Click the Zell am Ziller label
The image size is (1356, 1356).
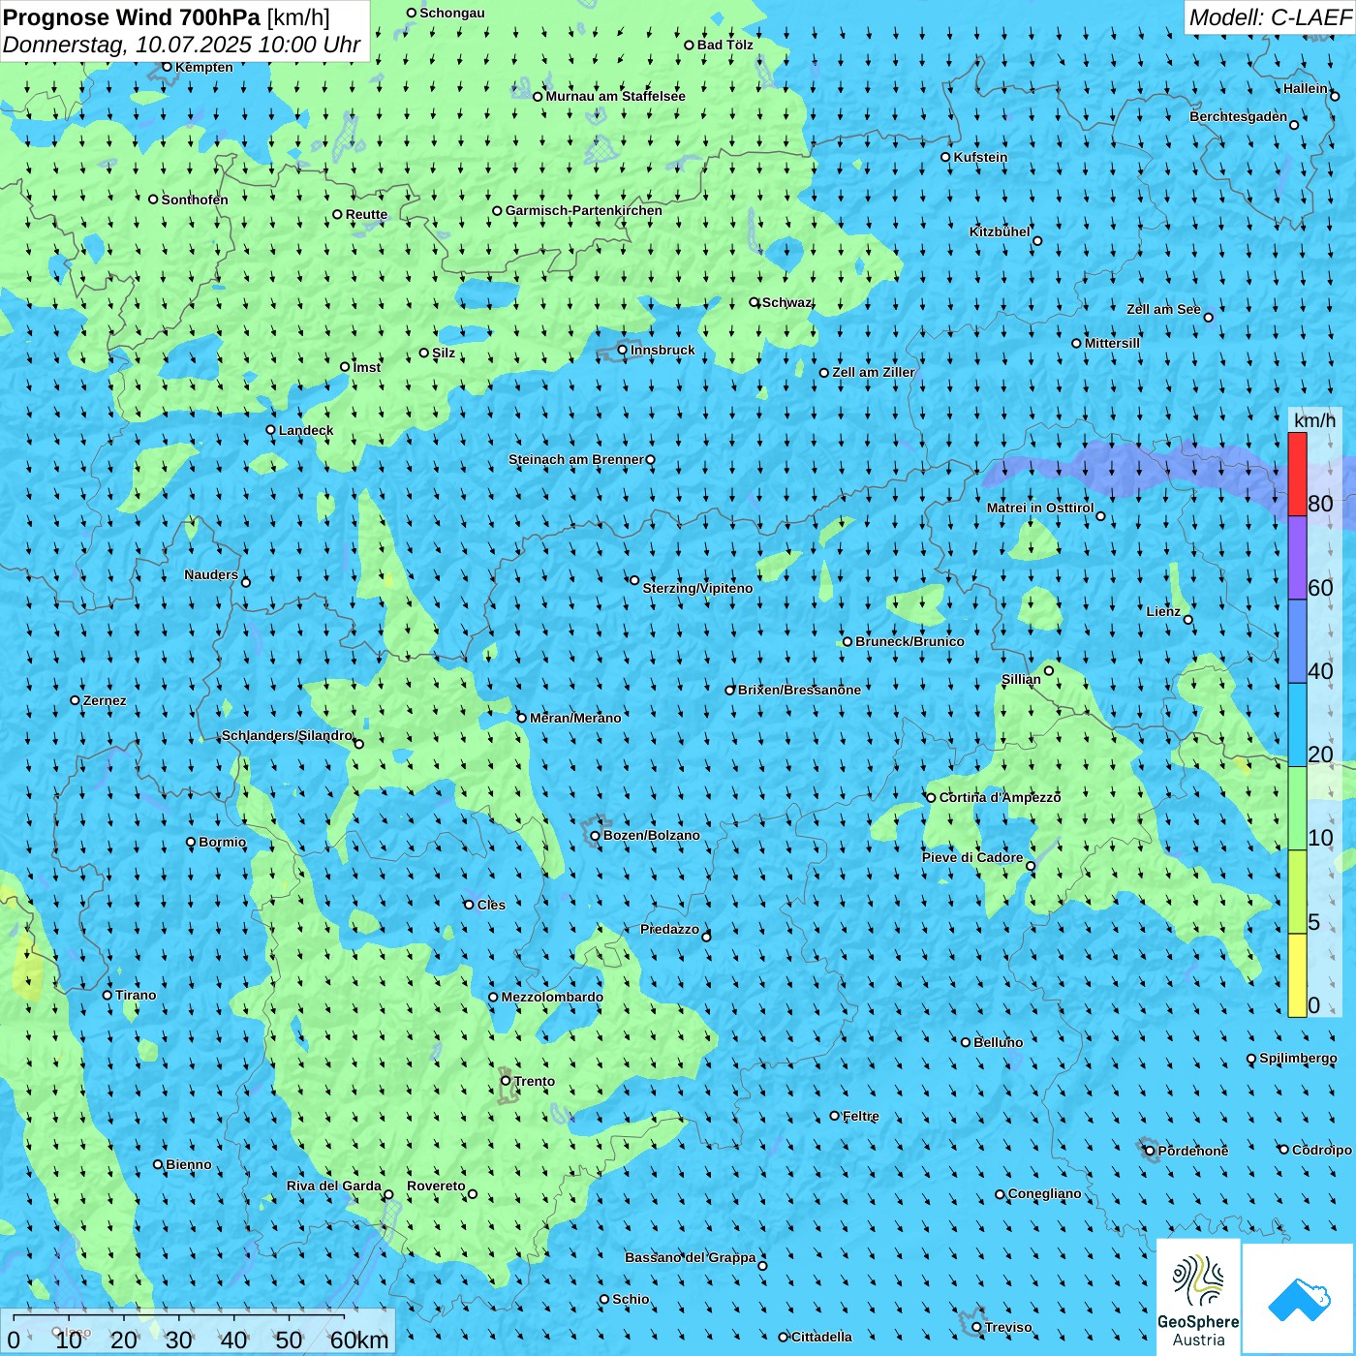874,372
